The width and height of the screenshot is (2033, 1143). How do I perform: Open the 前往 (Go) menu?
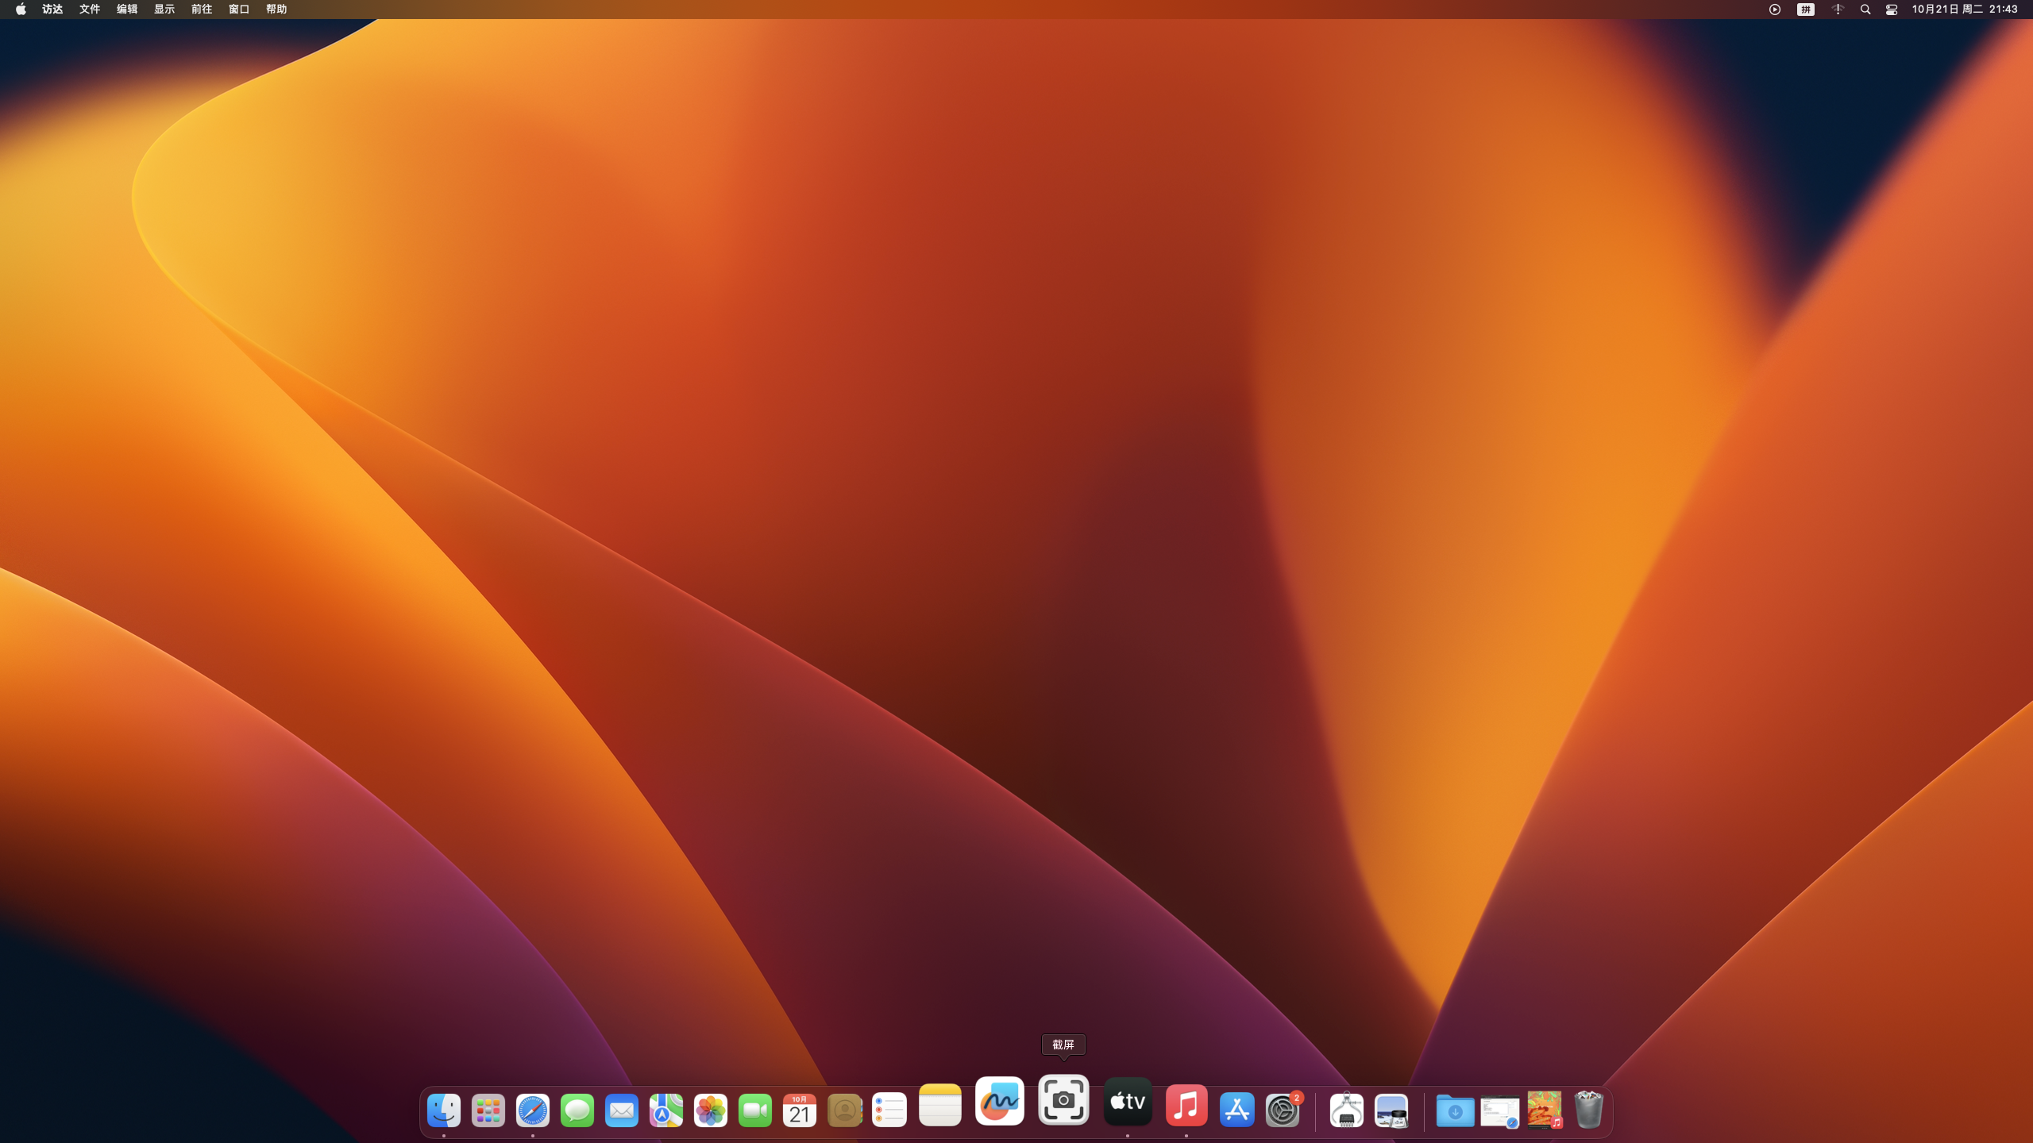(x=202, y=10)
